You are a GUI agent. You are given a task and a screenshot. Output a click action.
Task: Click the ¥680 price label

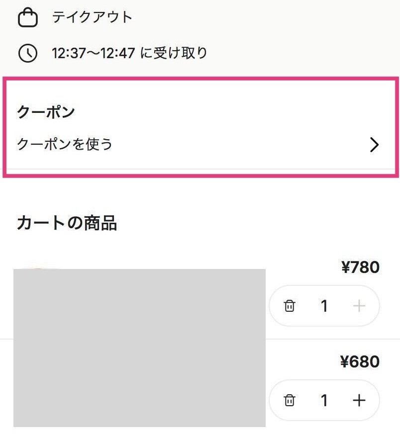pos(361,362)
